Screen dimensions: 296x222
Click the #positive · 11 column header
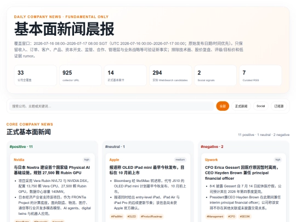(x=21, y=147)
